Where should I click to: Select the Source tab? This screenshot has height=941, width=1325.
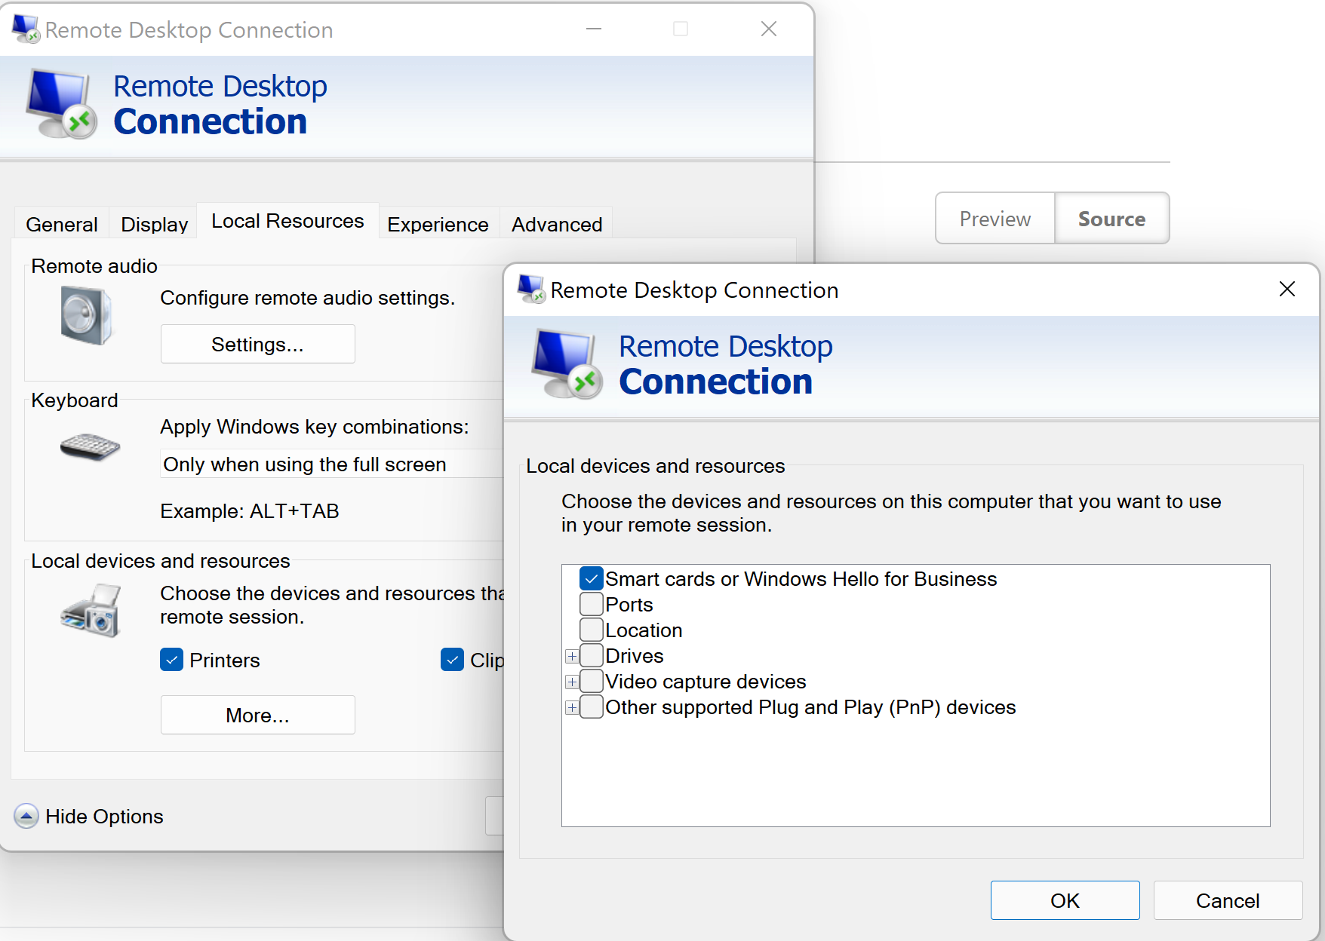pyautogui.click(x=1111, y=219)
